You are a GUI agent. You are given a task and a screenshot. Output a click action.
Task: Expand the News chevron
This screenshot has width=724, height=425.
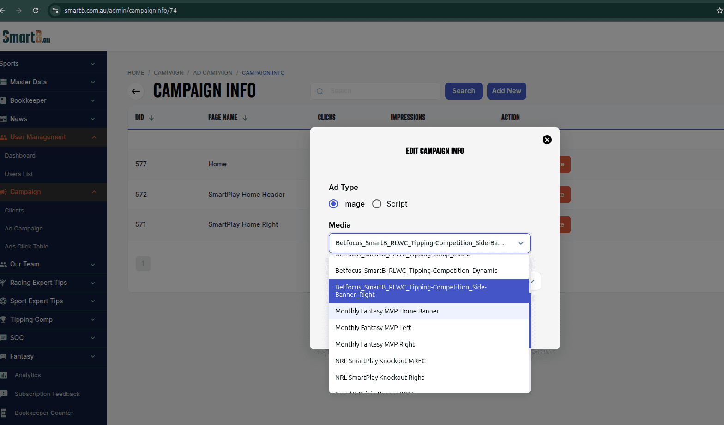coord(93,119)
